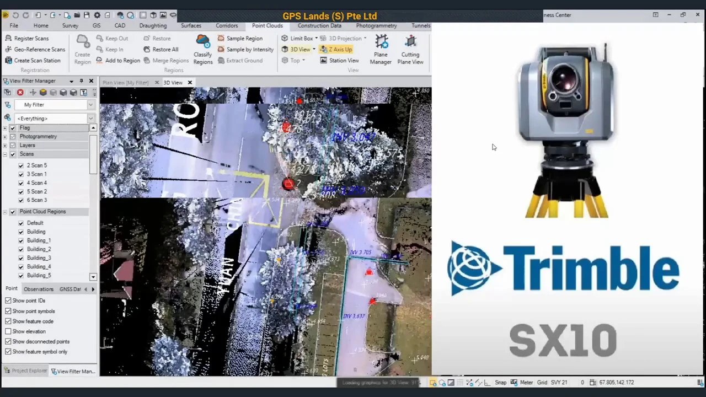Open the Limit Box dropdown arrow
This screenshot has height=397, width=706.
(x=315, y=39)
